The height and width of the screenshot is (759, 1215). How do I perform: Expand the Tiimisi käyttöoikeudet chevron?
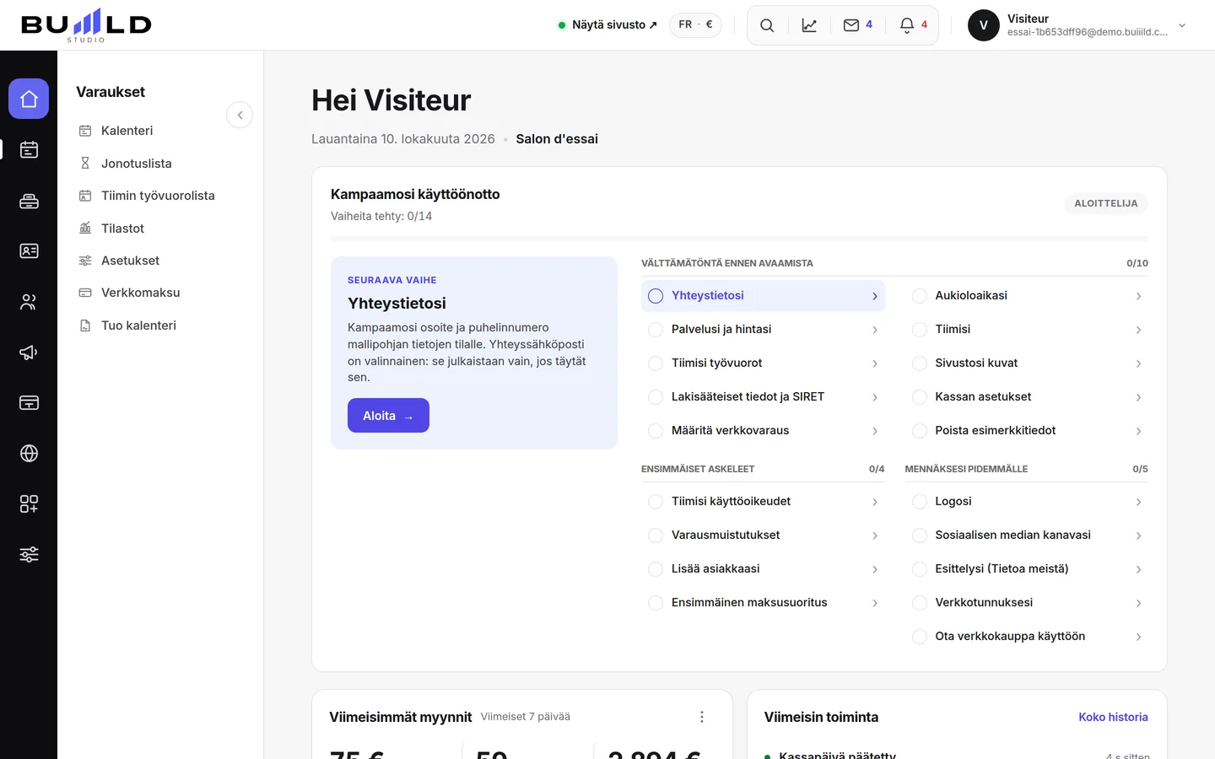(875, 502)
